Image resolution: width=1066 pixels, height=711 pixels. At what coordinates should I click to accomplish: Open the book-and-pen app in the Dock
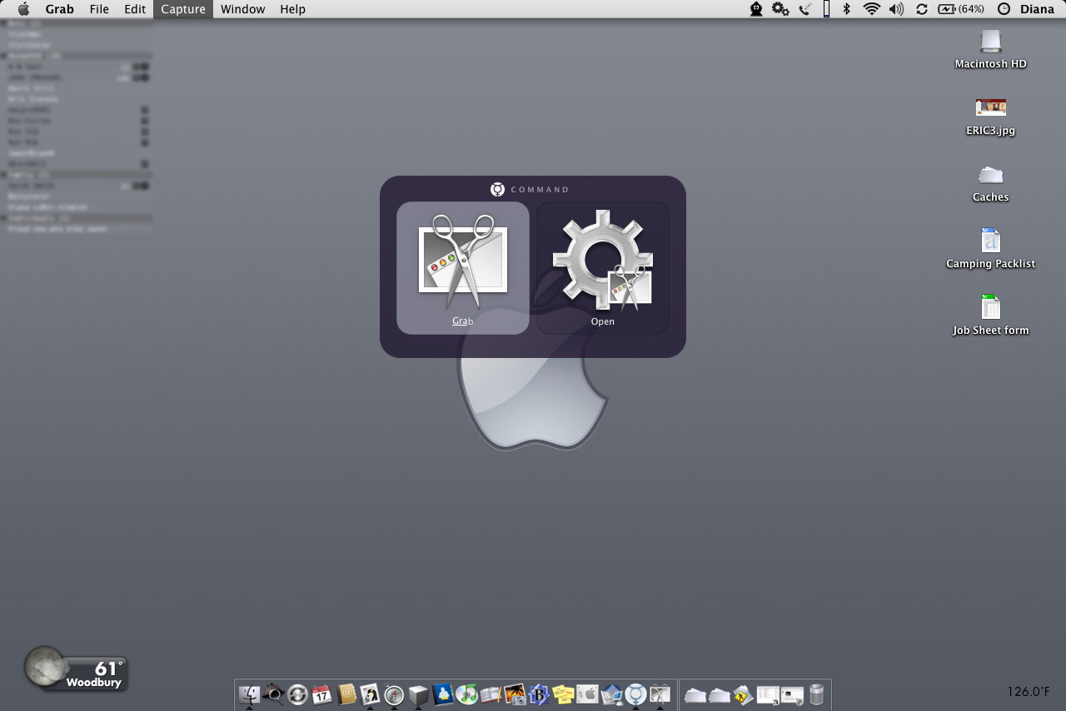[491, 694]
